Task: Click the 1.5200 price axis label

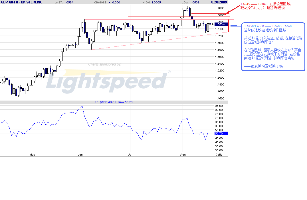Action: tap(220, 71)
